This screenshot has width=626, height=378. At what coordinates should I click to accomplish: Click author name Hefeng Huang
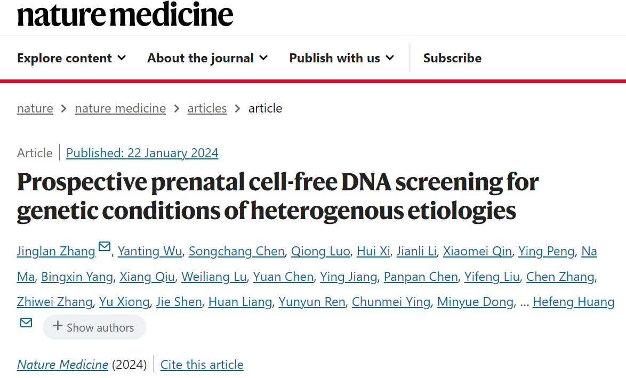pyautogui.click(x=573, y=302)
